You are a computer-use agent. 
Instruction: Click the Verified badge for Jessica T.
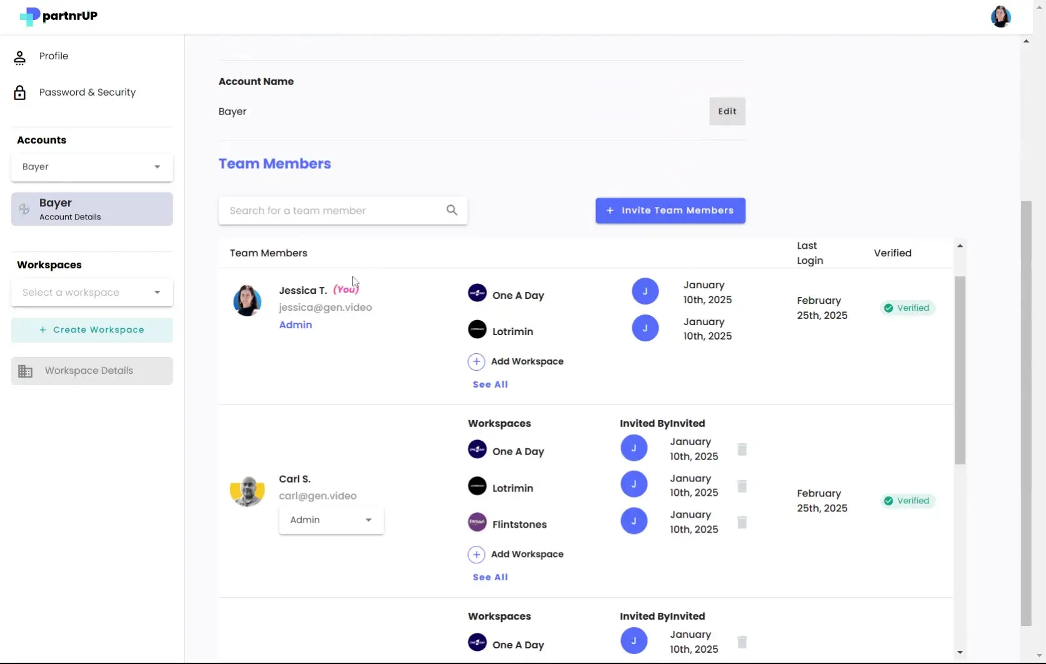coord(907,307)
